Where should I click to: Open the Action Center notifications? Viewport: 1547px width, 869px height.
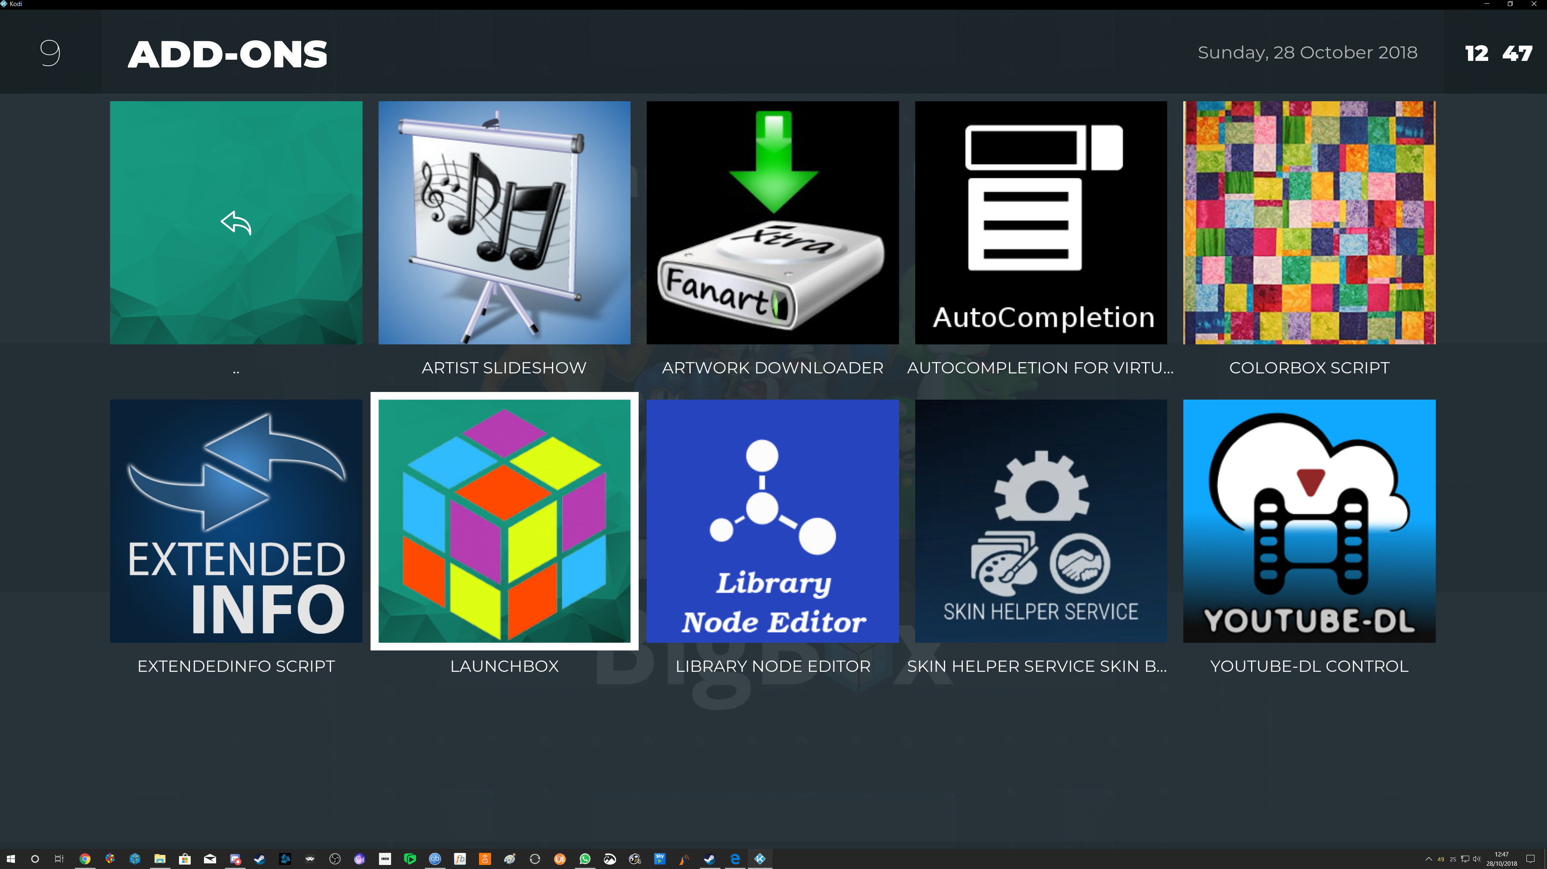tap(1530, 859)
